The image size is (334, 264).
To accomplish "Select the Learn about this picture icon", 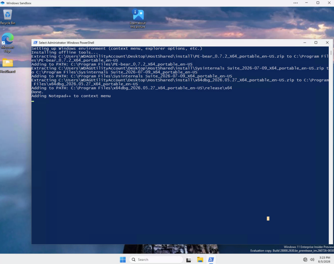I will [x=138, y=19].
